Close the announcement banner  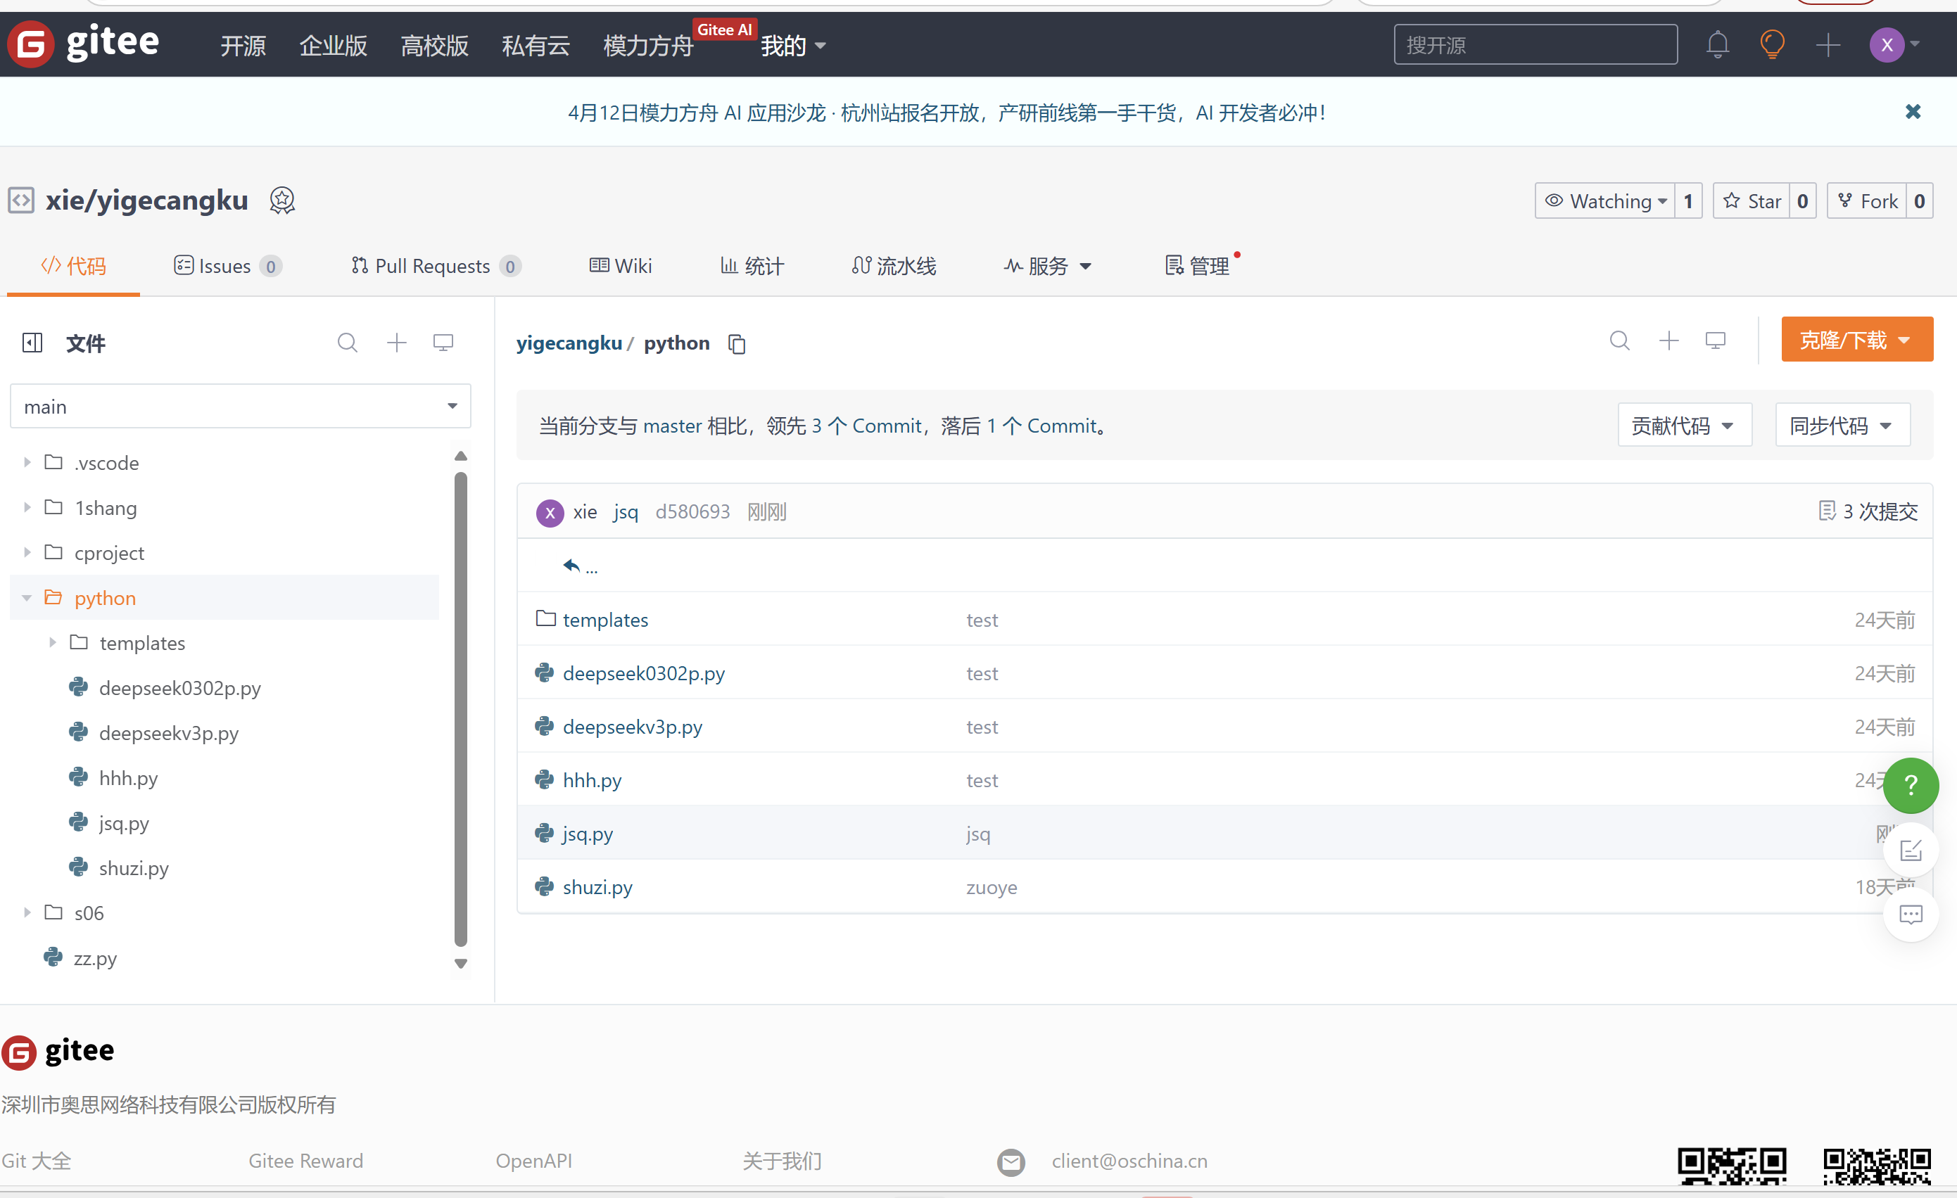[x=1913, y=112]
